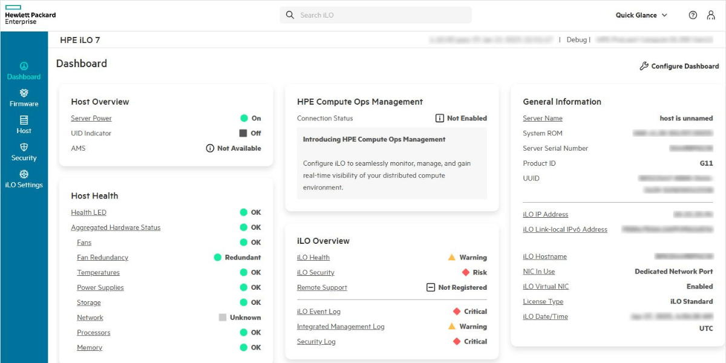Viewport: 726px width, 363px height.
Task: Open the iLO IP Address link
Action: point(546,215)
